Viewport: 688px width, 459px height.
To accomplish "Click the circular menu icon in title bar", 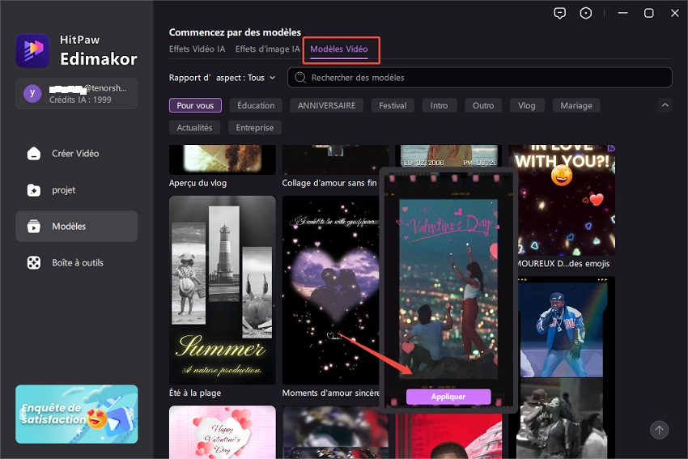I will click(586, 13).
